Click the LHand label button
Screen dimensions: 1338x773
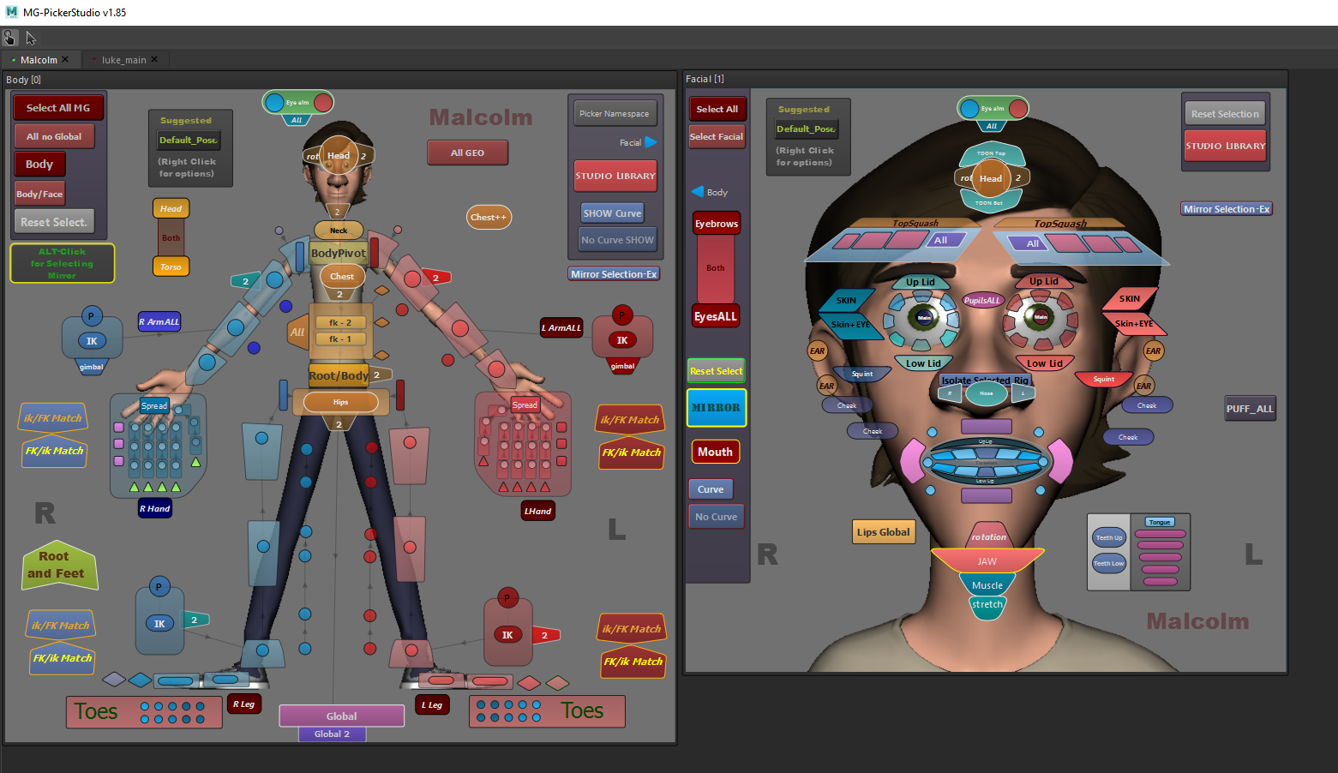click(x=537, y=512)
